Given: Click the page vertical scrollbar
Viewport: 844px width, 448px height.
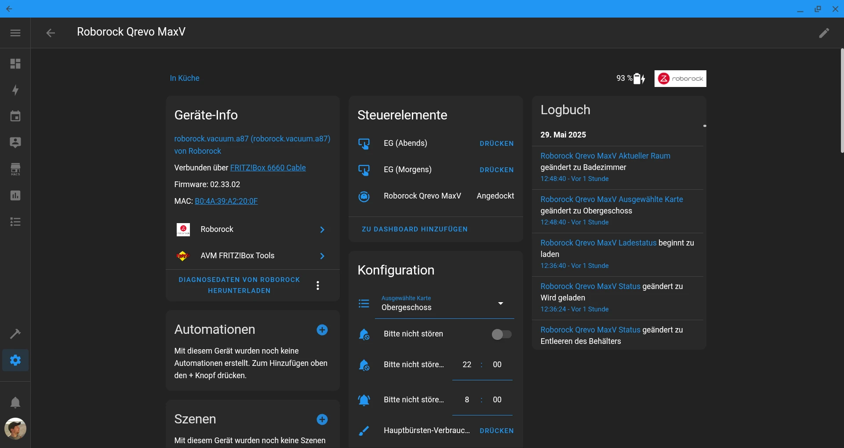Looking at the screenshot, I should click(842, 101).
